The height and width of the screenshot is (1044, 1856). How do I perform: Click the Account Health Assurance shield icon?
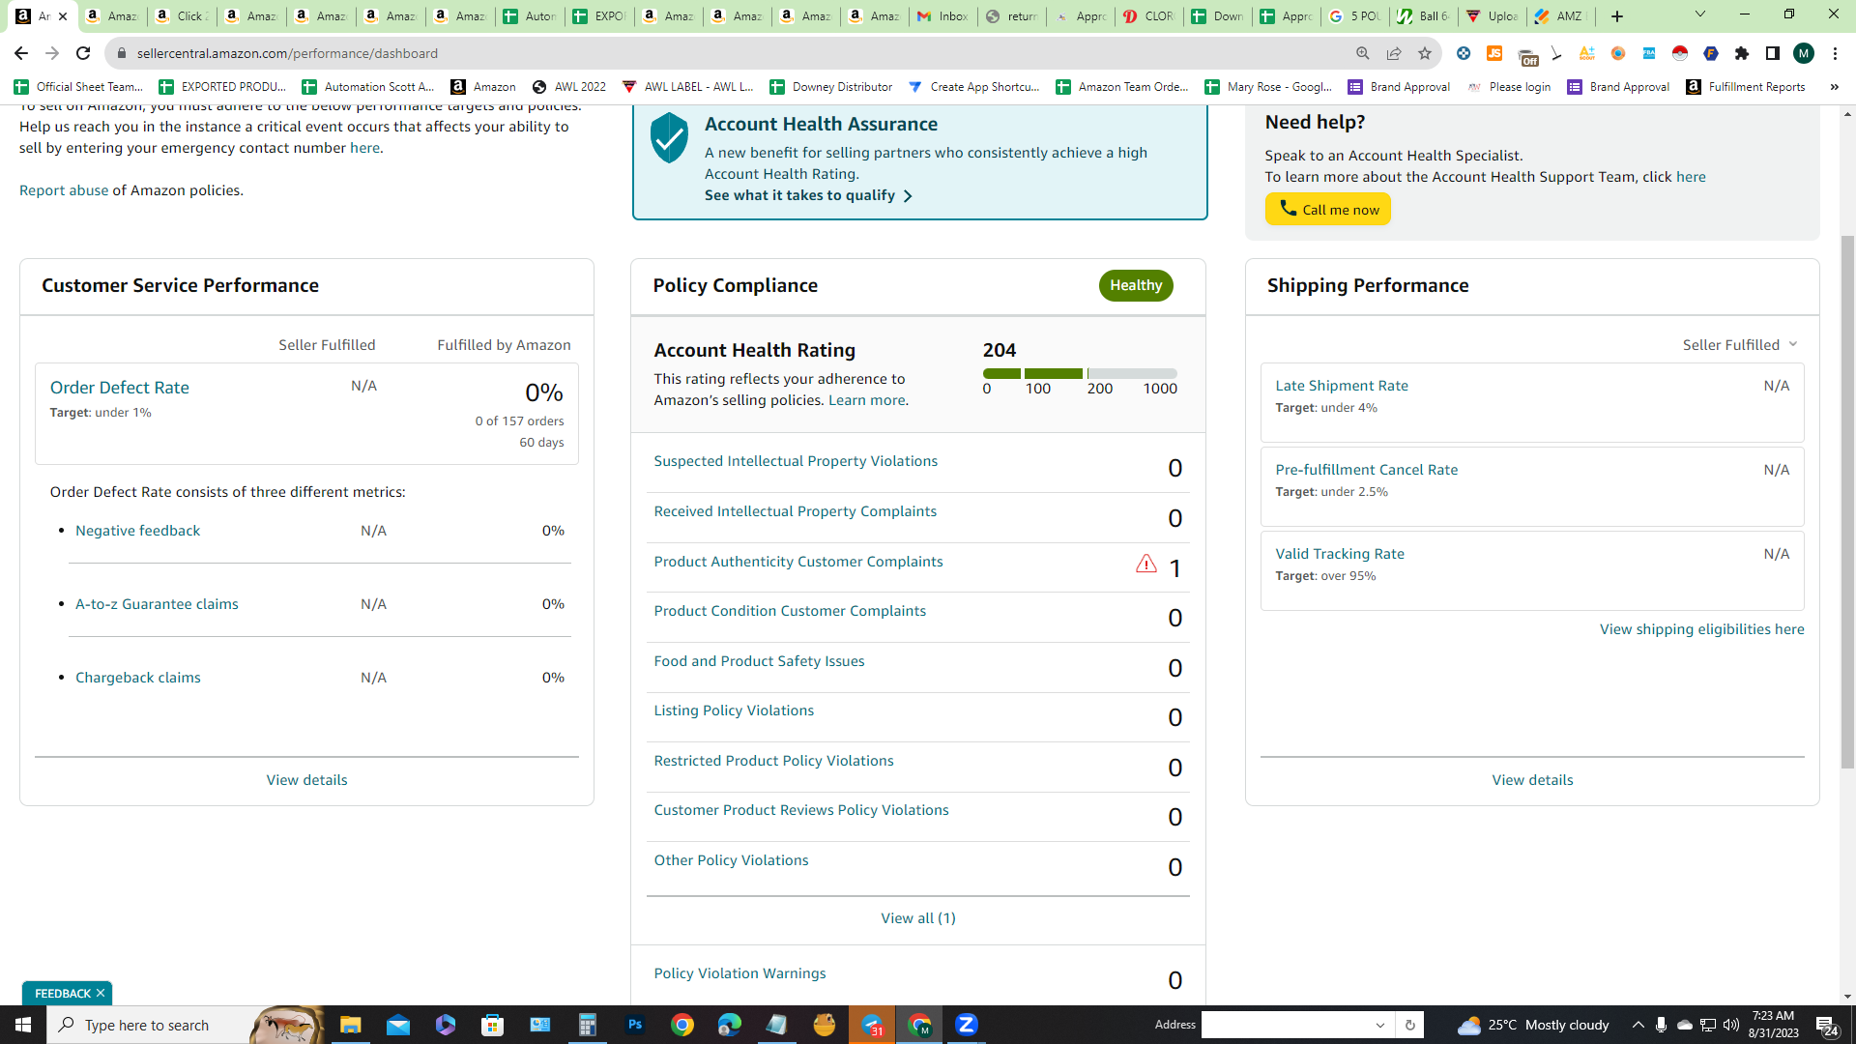tap(669, 137)
